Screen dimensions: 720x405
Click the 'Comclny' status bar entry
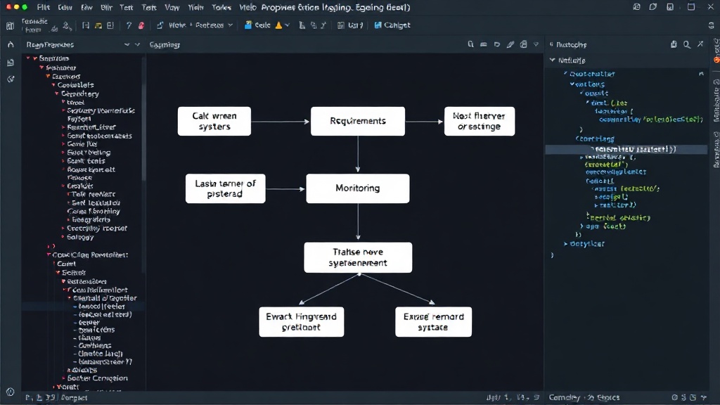click(565, 398)
